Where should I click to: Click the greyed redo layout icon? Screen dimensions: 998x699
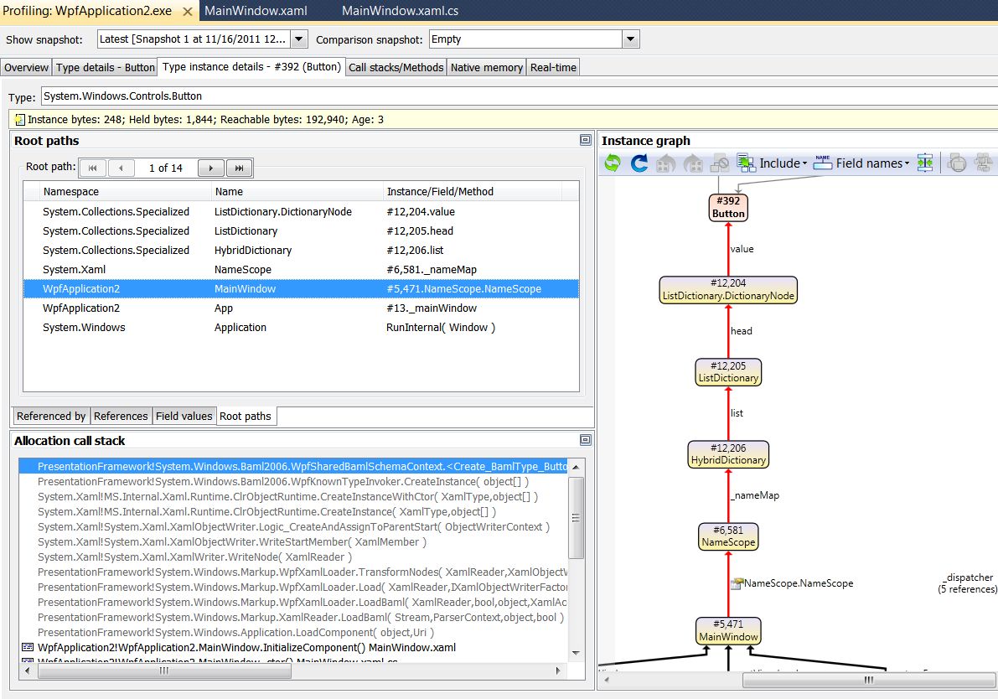(692, 163)
